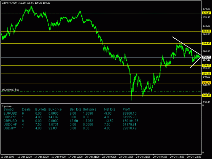Select the USDCHF exposure row
Image resolution: width=212 pixels, height=159 pixels.
pos(70,124)
